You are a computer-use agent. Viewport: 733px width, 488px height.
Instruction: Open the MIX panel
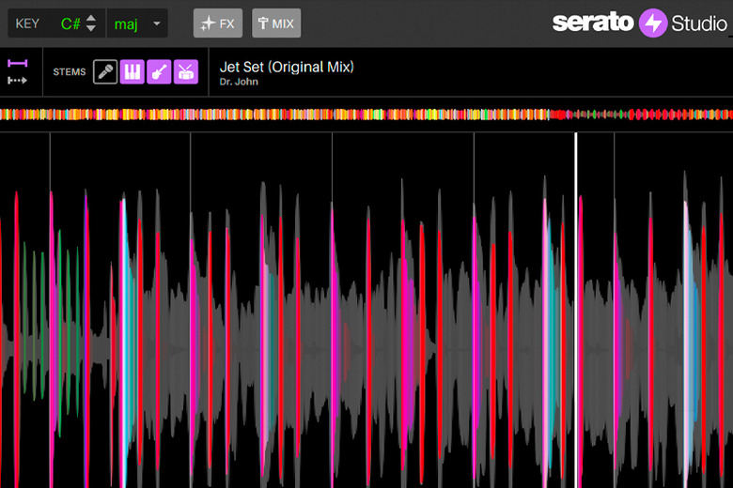click(x=276, y=23)
